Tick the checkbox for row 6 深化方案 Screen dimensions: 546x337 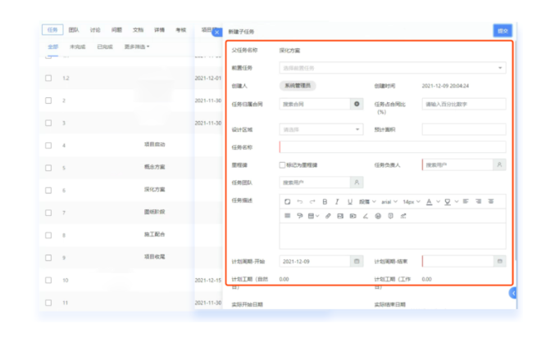(48, 190)
